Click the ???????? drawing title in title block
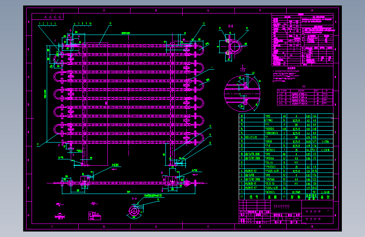The width and height of the screenshot is (365, 237). (281, 207)
